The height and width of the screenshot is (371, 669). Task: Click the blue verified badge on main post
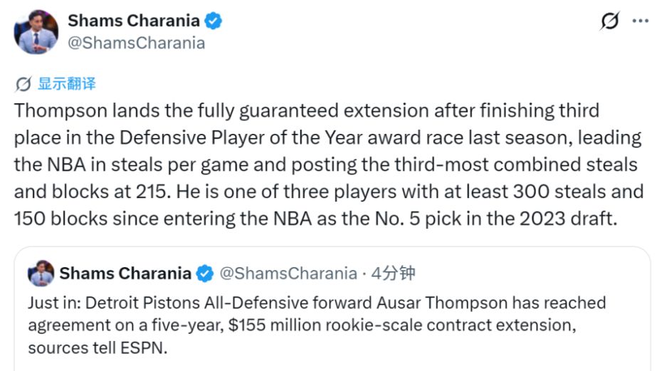(x=213, y=21)
